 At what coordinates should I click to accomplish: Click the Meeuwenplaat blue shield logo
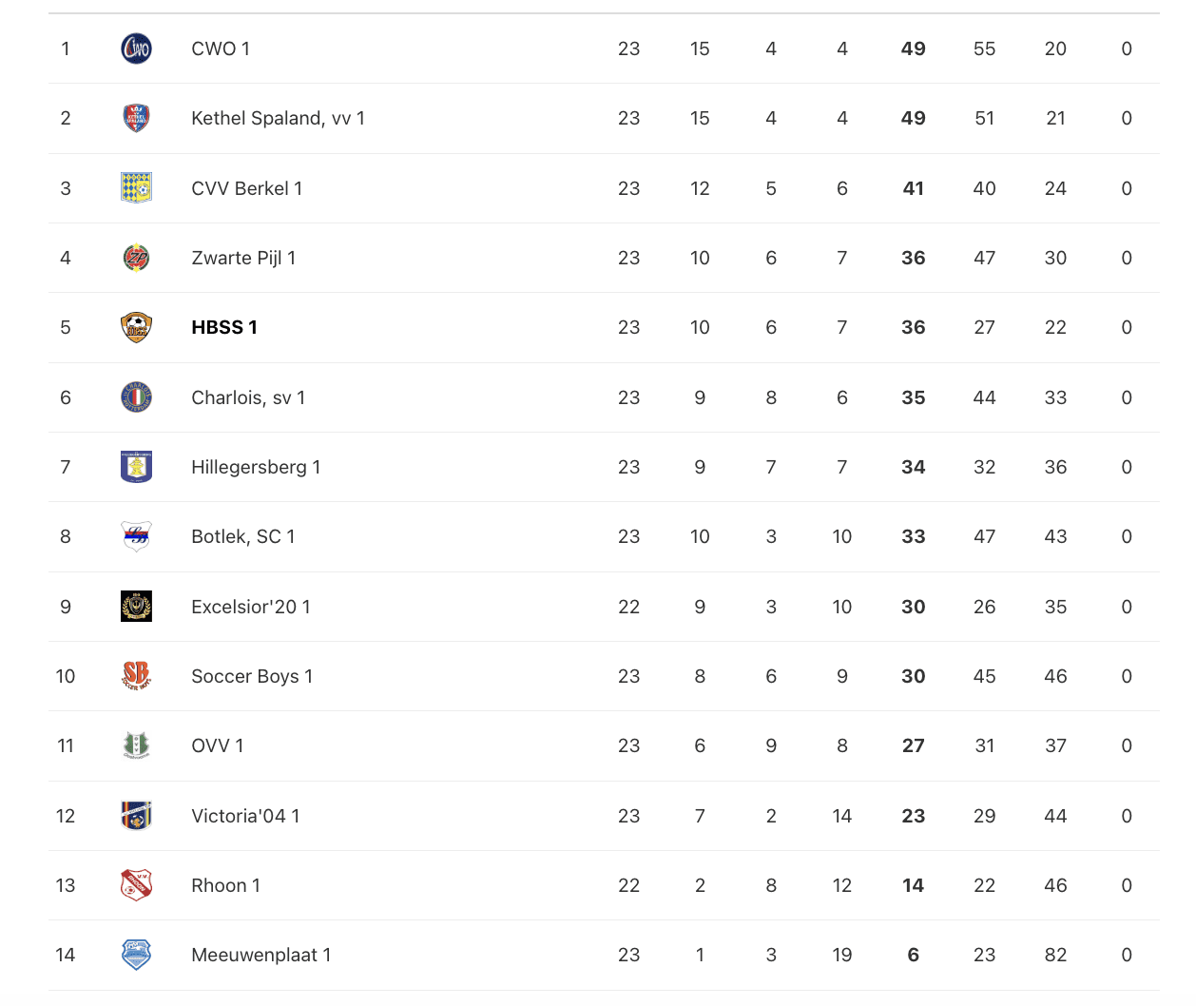[x=136, y=955]
